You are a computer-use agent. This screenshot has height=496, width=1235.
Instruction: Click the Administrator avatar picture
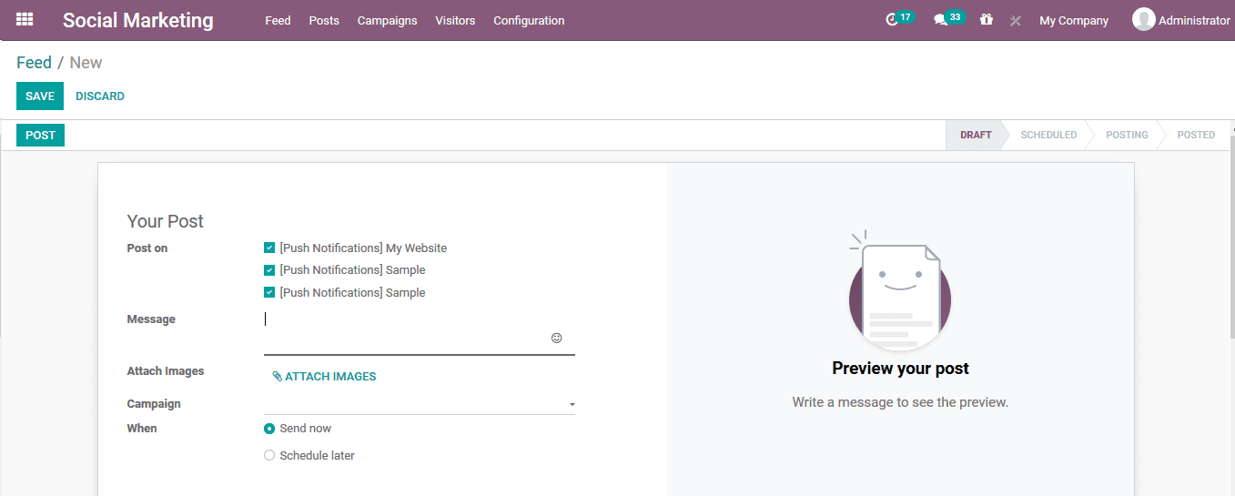pos(1143,19)
